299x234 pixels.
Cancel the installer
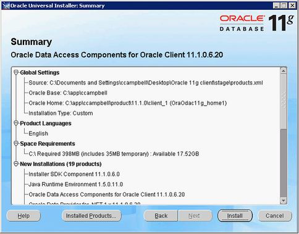(275, 215)
